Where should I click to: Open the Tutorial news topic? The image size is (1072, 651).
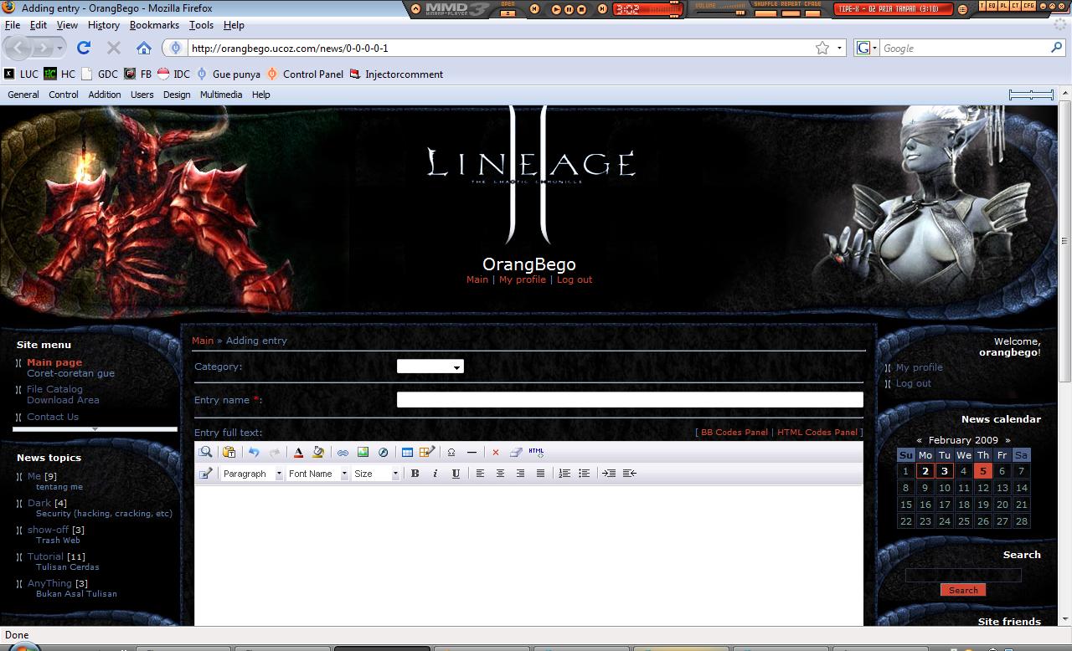click(45, 556)
